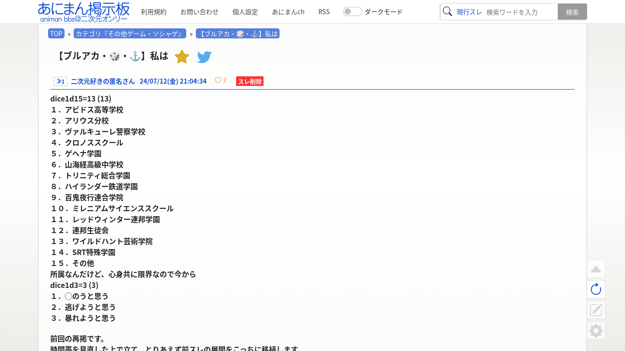Screen dimensions: 625x351
Task: Open お問い合わせ in the top menu
Action: pyautogui.click(x=199, y=12)
